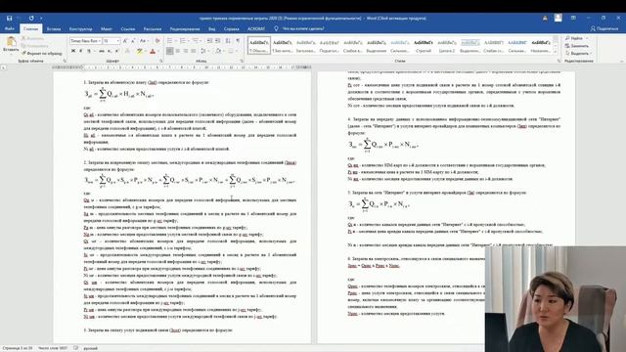Click the large Paste (Вставить) clipboard icon
Screen dimensions: 626x352
click(x=11, y=41)
